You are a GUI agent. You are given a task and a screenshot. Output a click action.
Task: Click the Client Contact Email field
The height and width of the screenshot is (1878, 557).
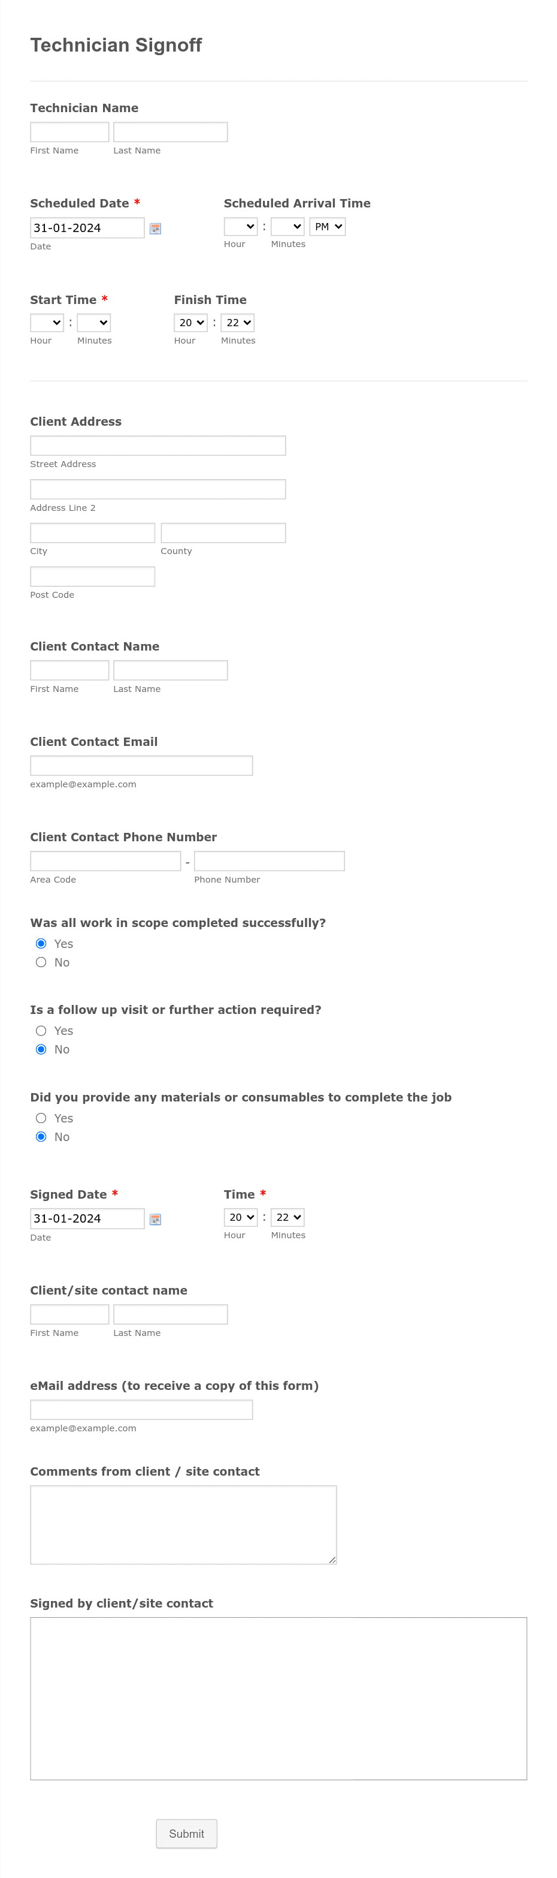tap(141, 766)
